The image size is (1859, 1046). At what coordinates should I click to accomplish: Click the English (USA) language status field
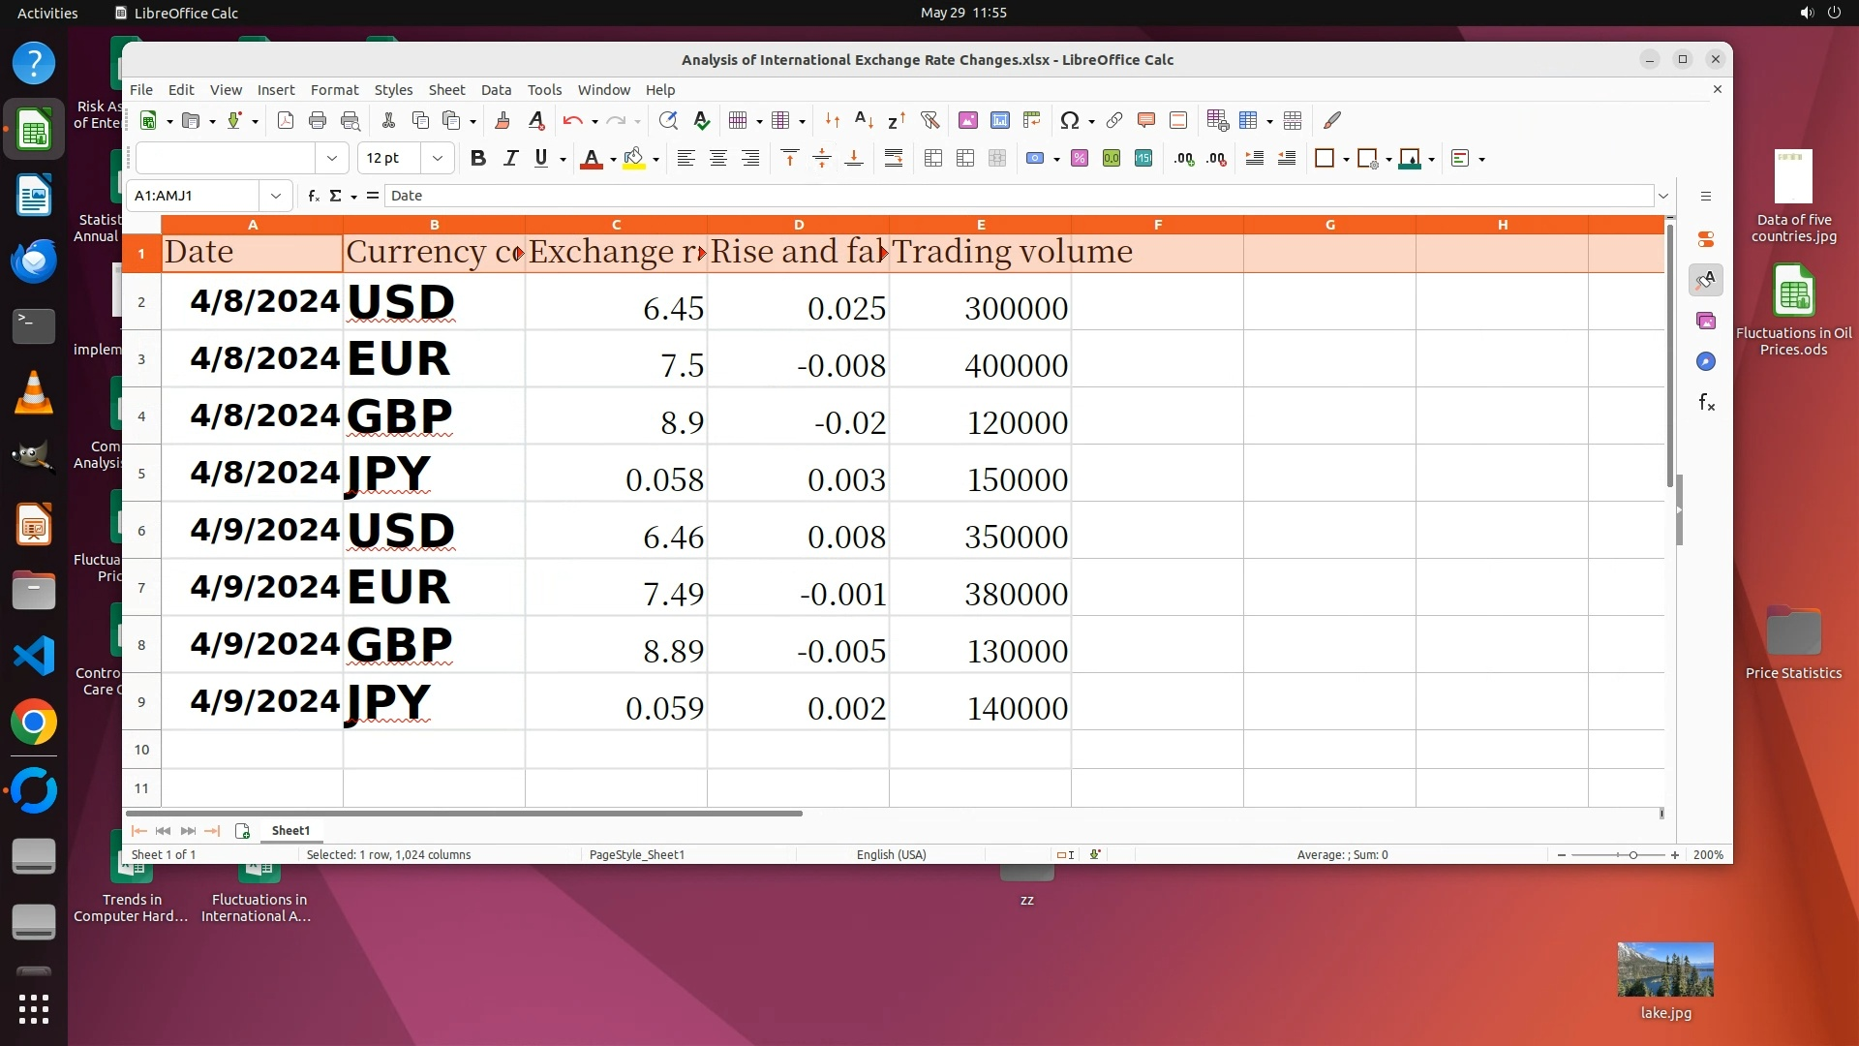coord(891,854)
